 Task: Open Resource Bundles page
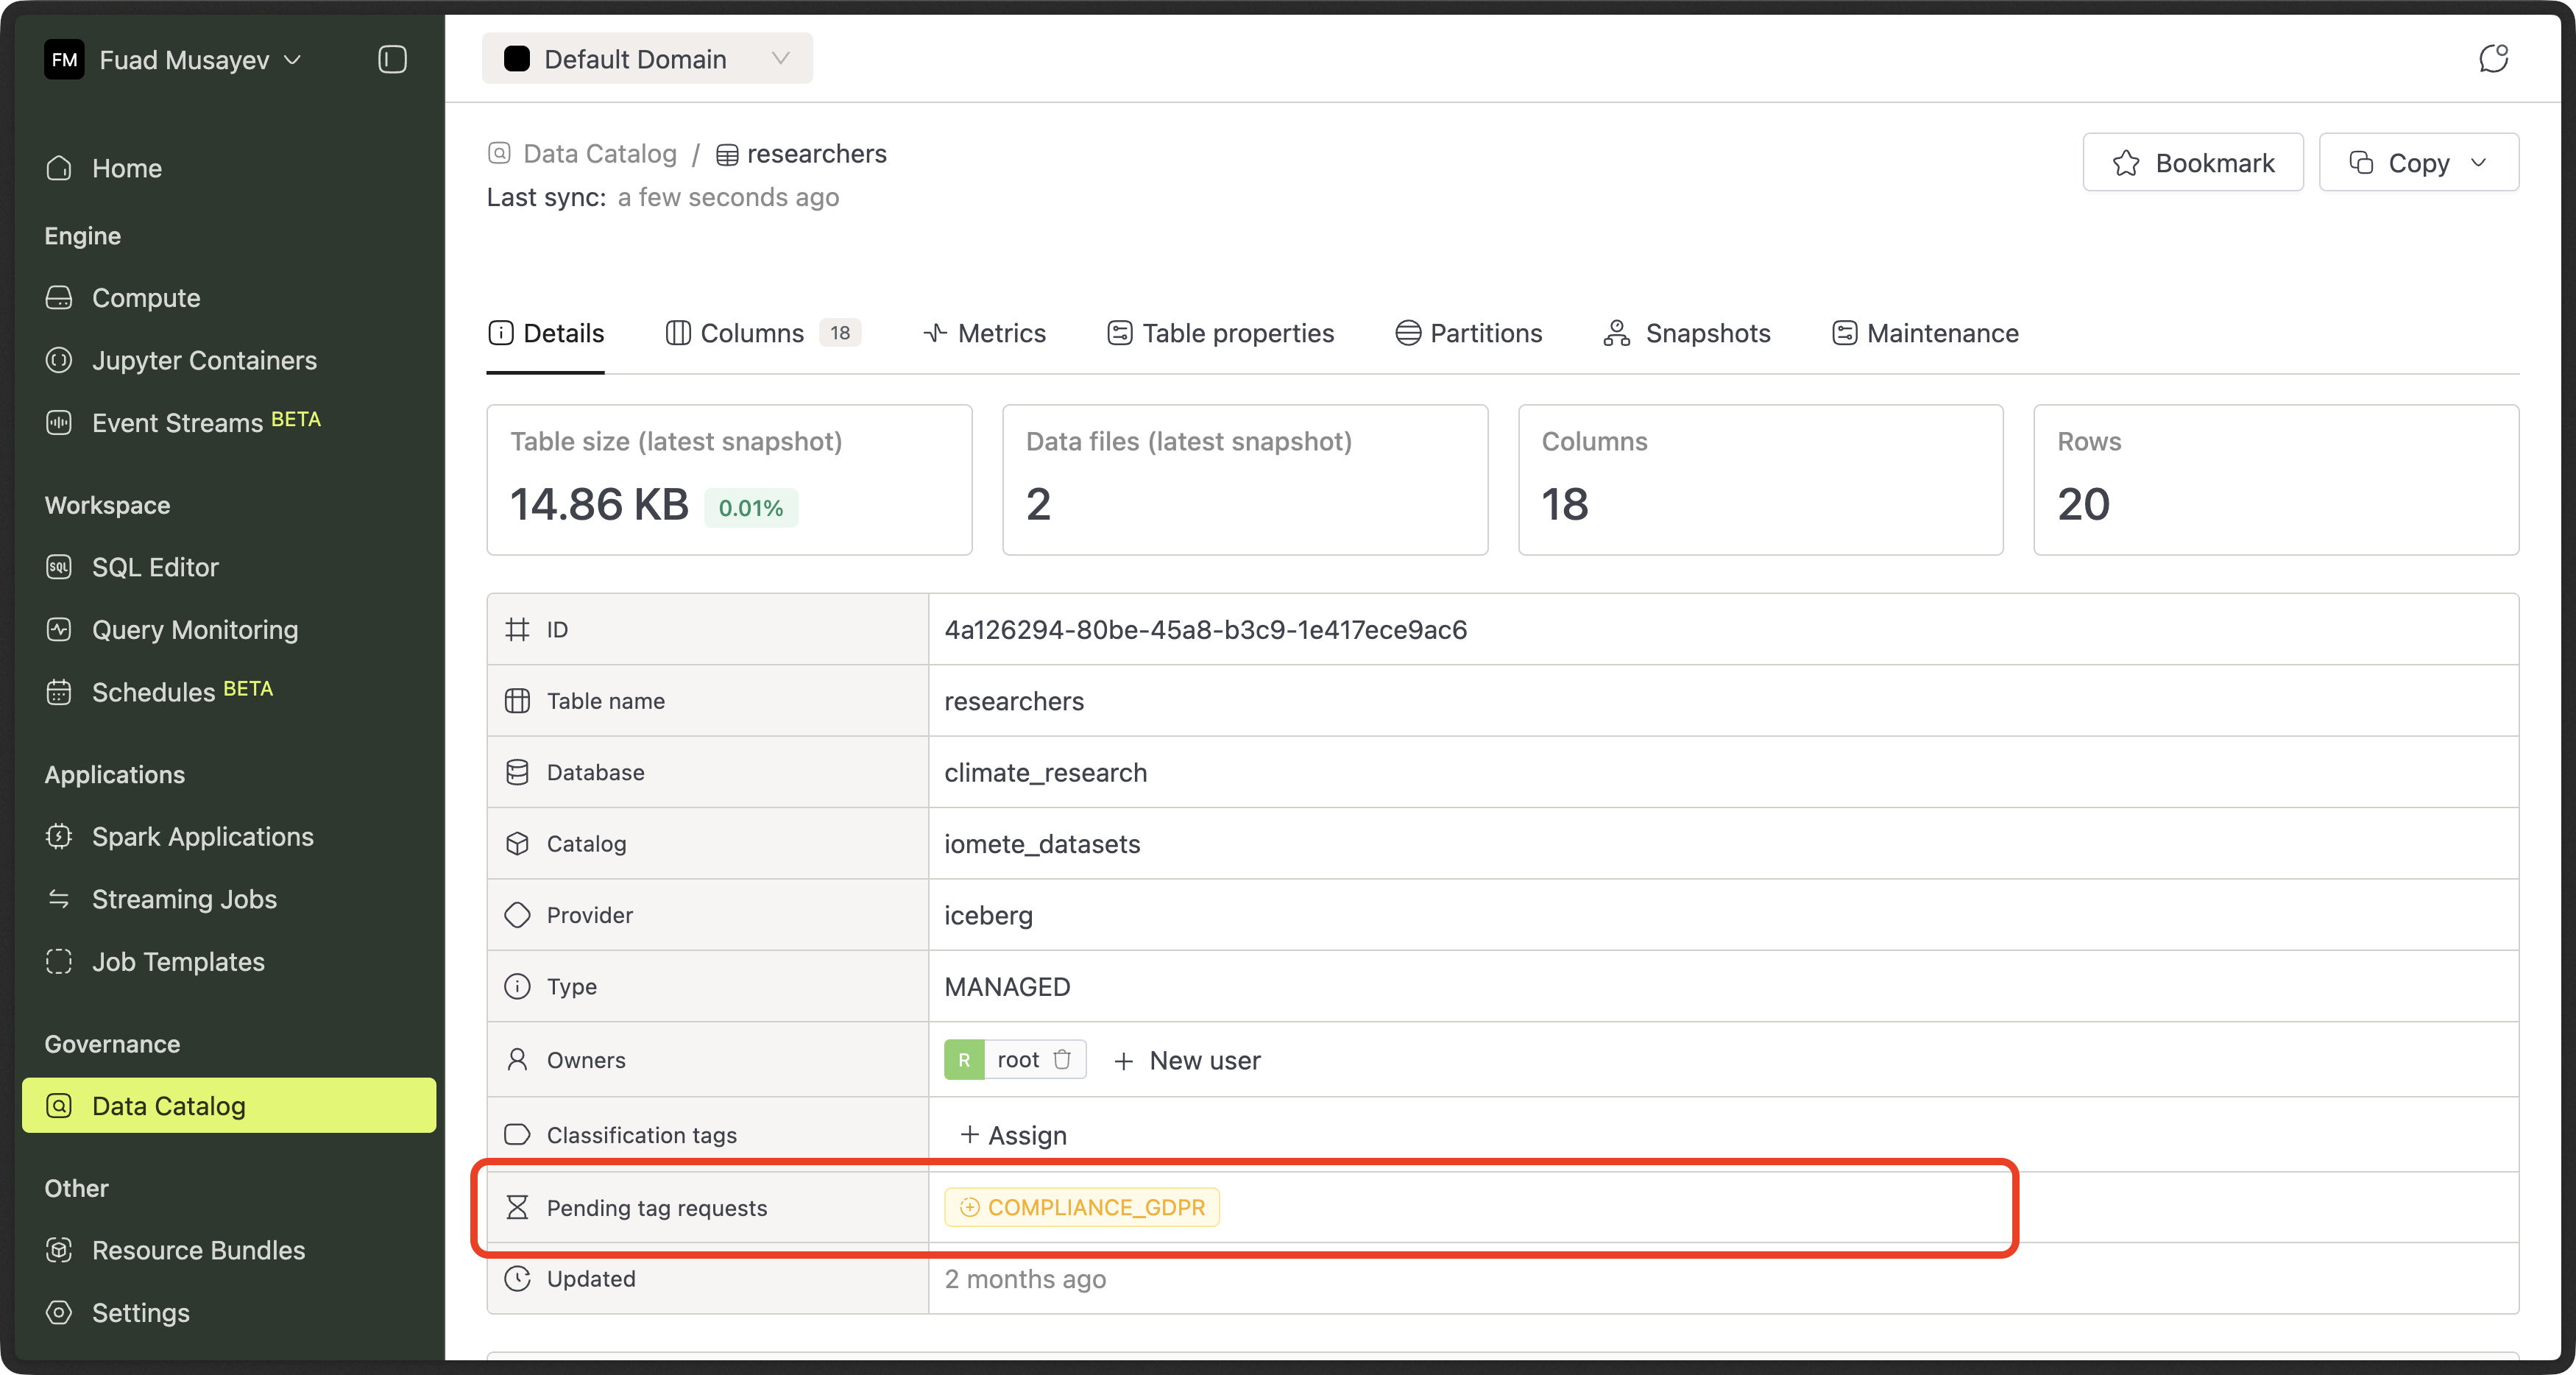[198, 1250]
